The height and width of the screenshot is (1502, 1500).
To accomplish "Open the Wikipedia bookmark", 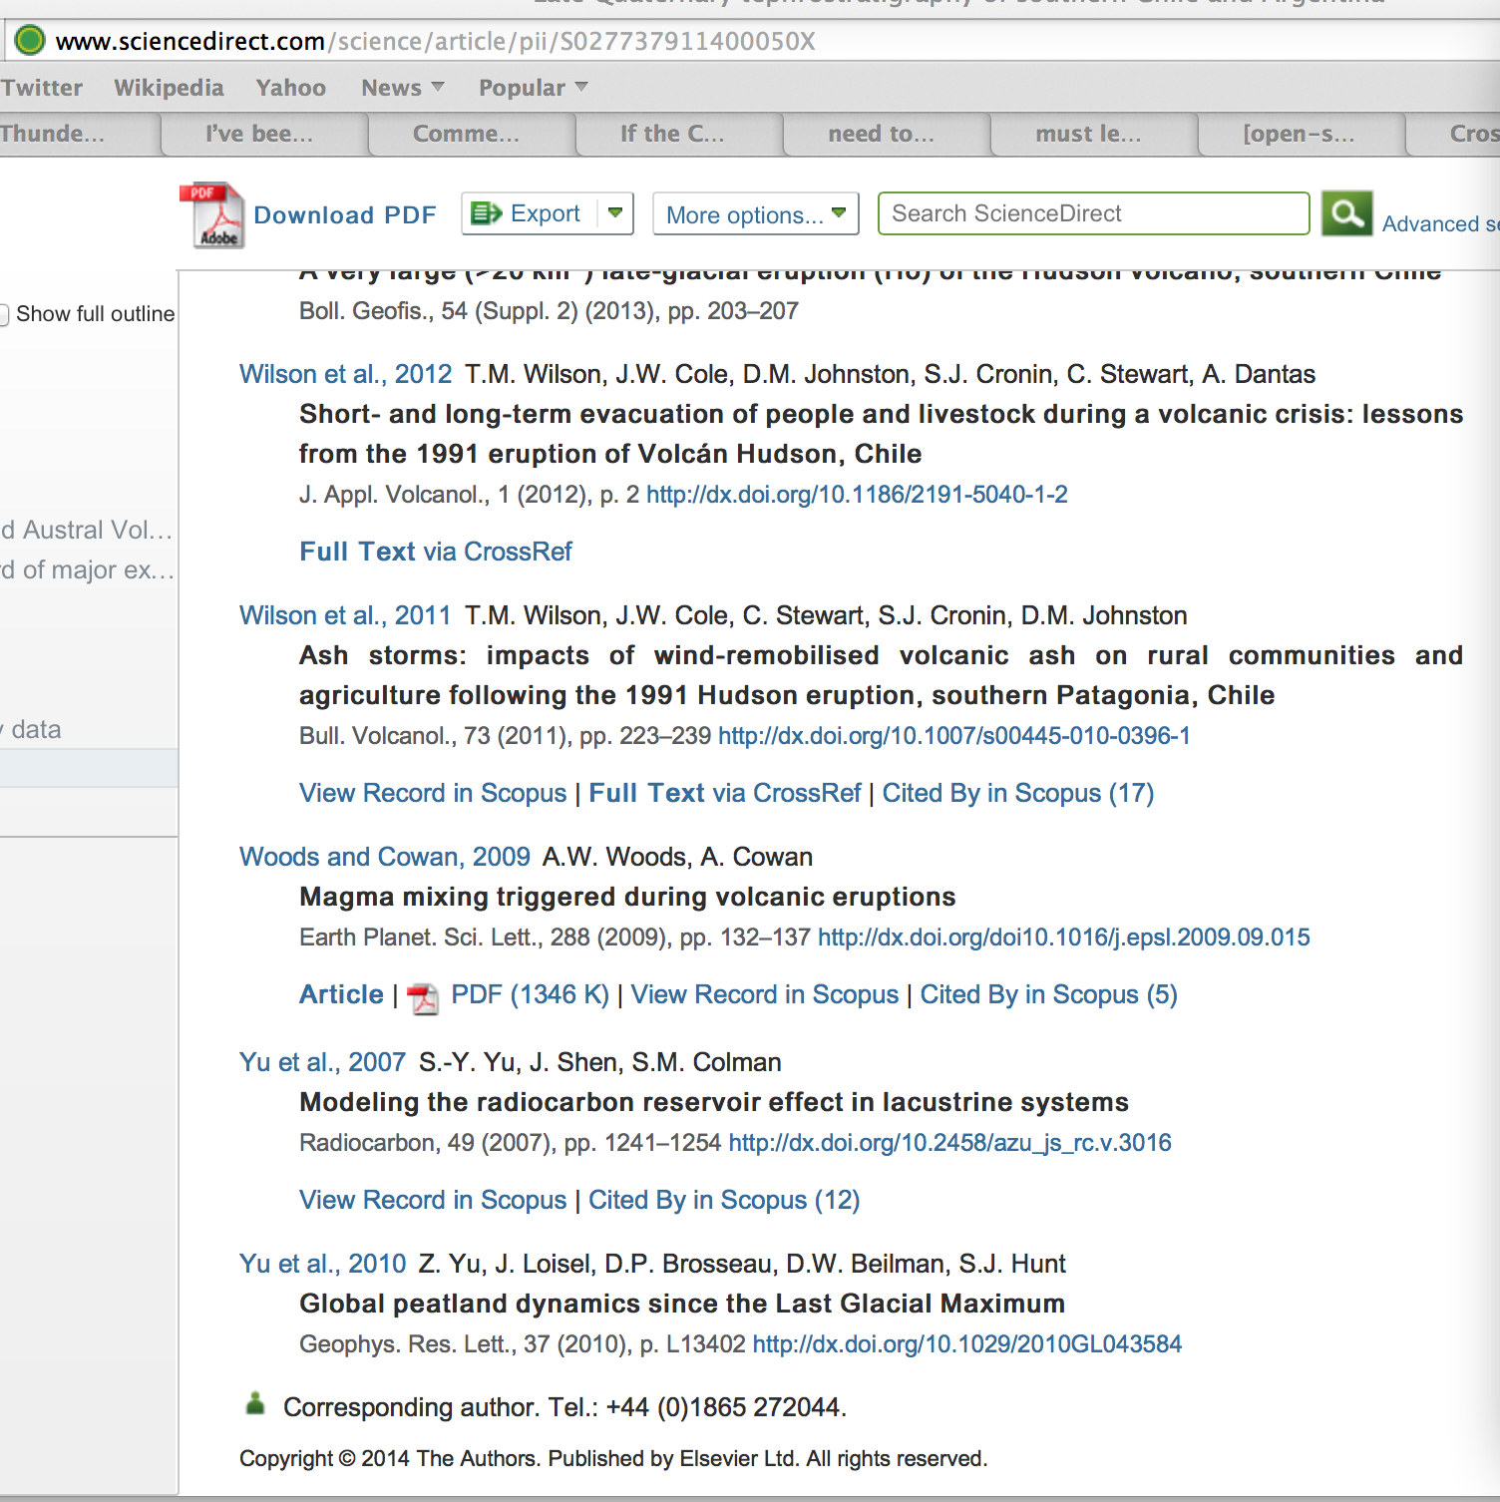I will tap(169, 88).
